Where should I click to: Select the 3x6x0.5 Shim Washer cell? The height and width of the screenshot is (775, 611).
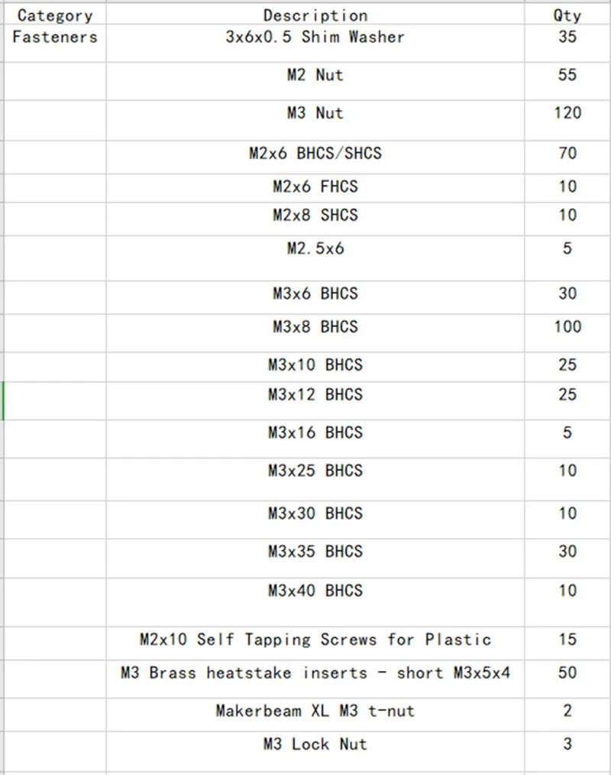(x=315, y=43)
